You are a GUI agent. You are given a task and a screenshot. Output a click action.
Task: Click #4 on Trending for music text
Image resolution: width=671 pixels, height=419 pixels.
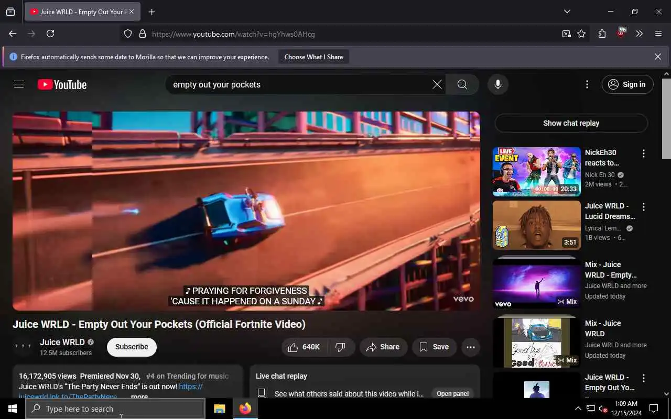pyautogui.click(x=187, y=376)
